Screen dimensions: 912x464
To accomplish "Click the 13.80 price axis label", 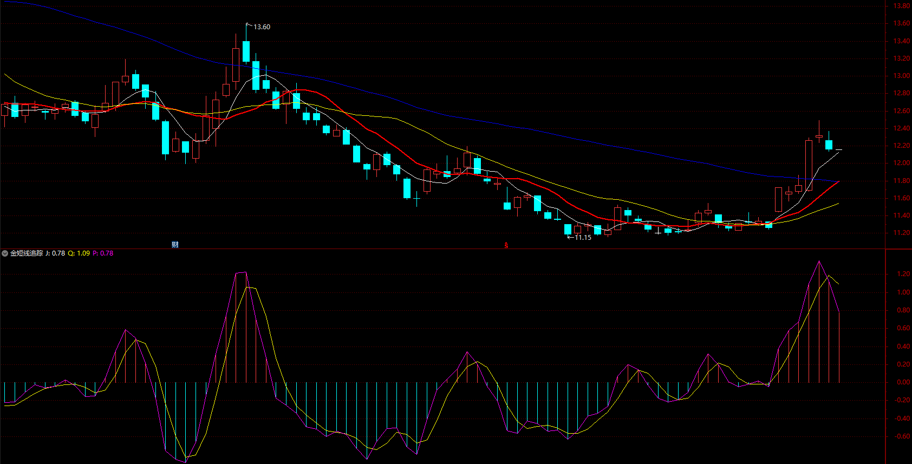I will click(902, 6).
